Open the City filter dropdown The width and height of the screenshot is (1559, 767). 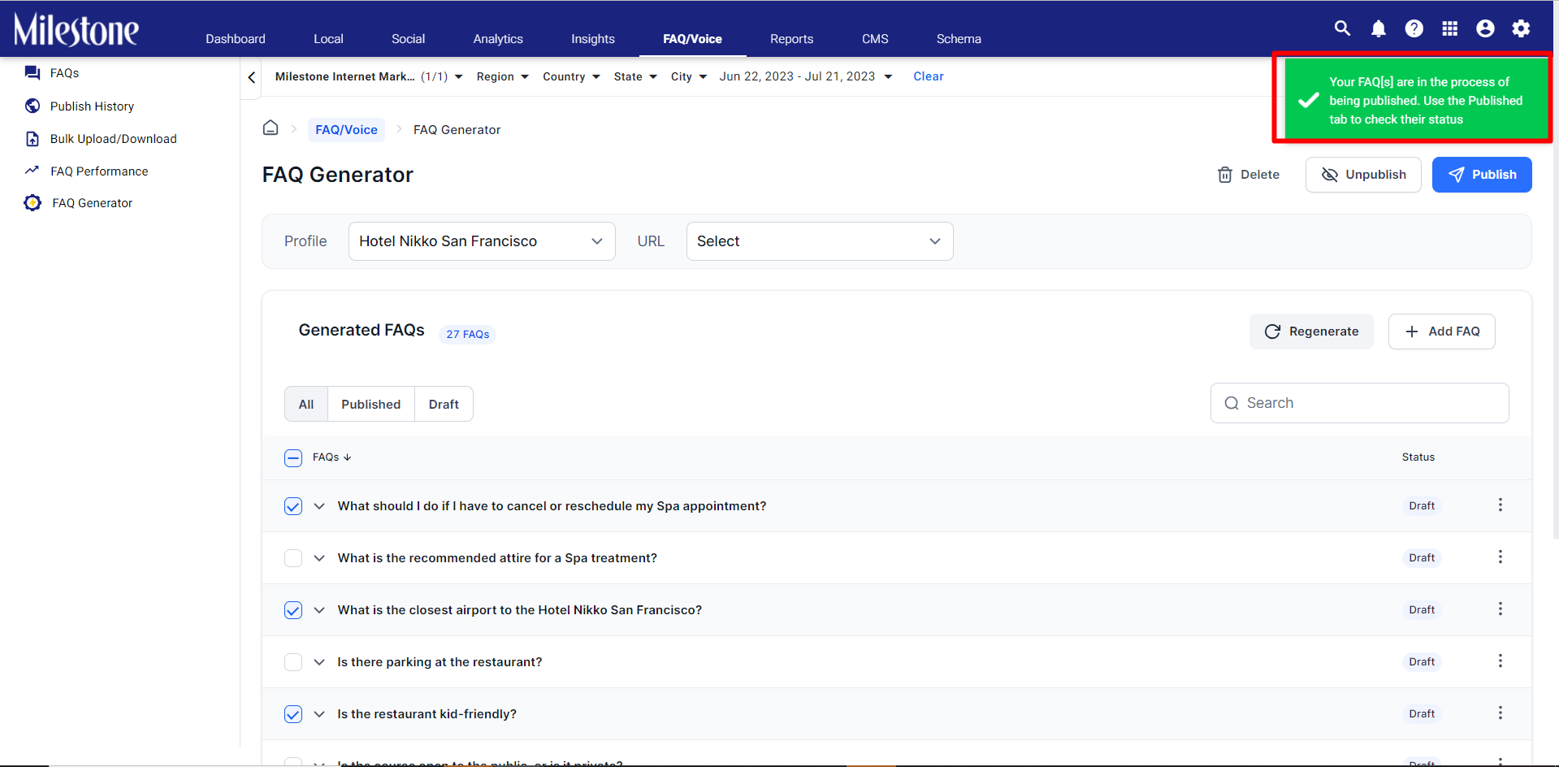[689, 76]
